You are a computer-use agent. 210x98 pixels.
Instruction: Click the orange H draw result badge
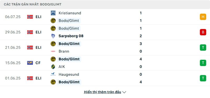click(203, 17)
